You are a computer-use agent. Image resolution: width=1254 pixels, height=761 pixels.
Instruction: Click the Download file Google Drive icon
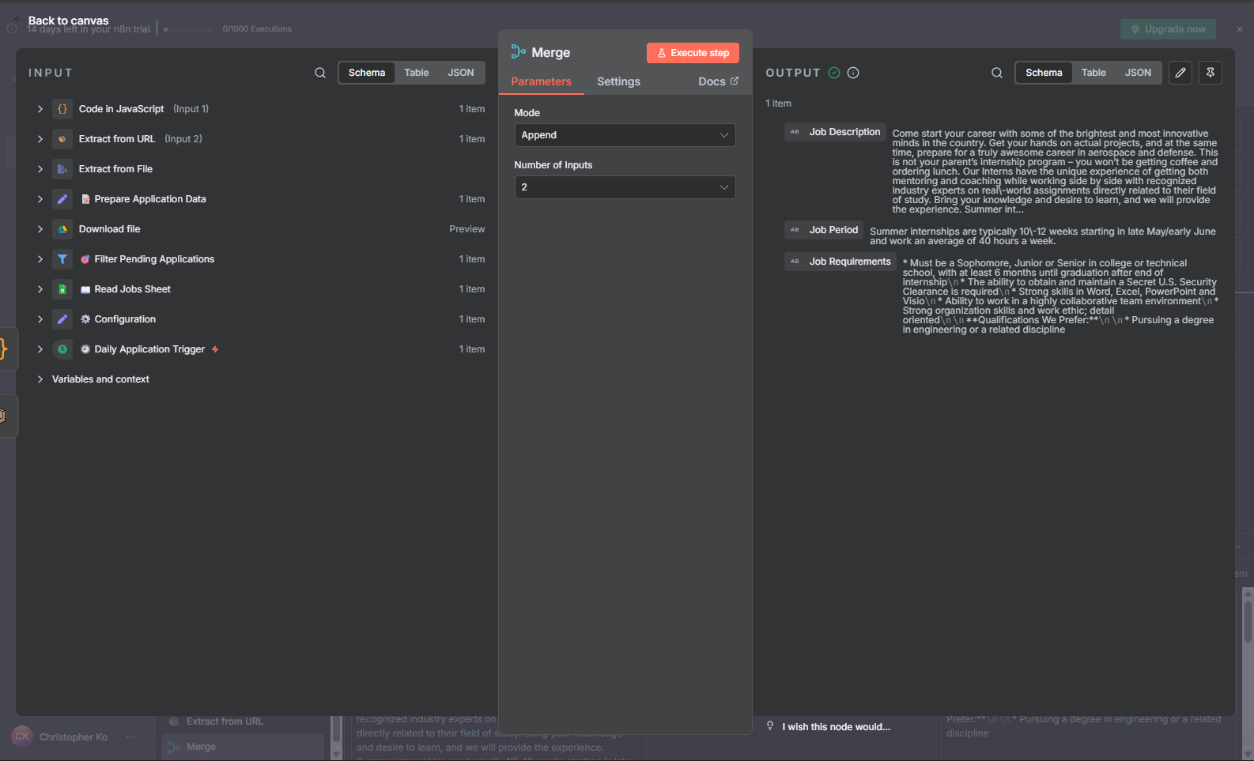pyautogui.click(x=62, y=229)
